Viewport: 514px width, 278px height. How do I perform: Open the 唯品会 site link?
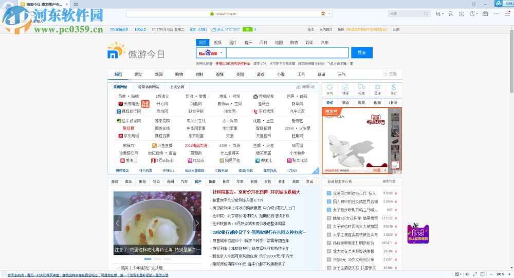[196, 161]
